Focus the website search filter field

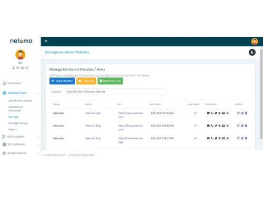[115, 92]
